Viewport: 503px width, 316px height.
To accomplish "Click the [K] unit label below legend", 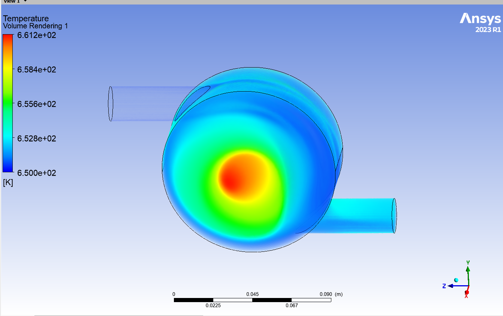I will 8,183.
